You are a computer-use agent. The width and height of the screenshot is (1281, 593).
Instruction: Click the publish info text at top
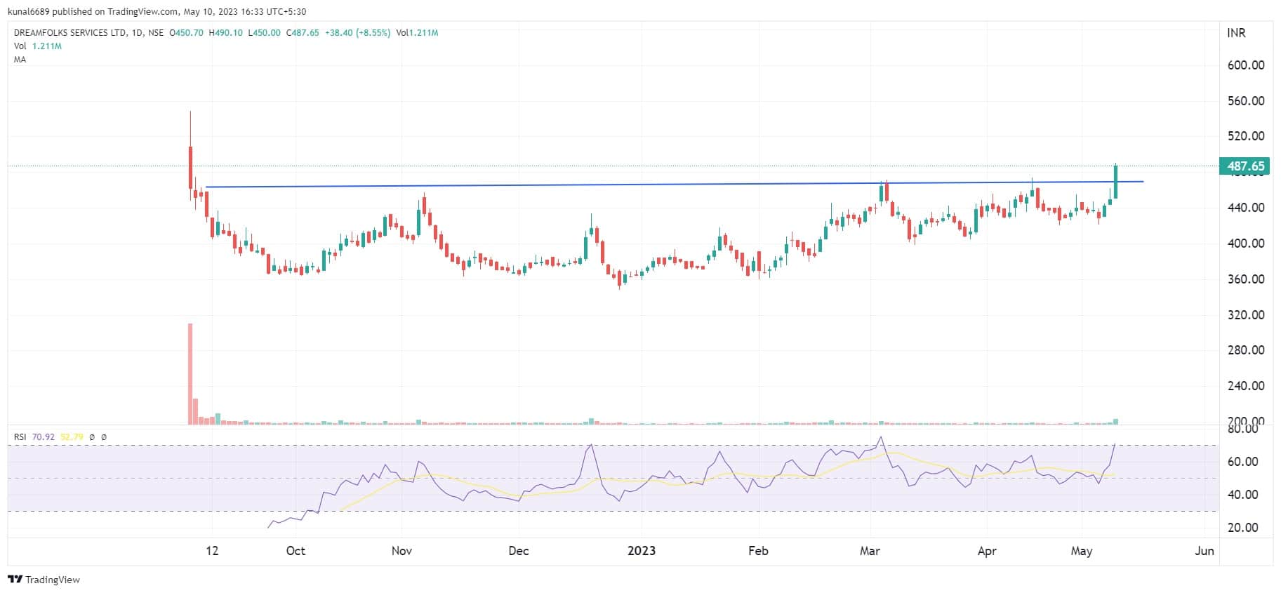tap(157, 11)
